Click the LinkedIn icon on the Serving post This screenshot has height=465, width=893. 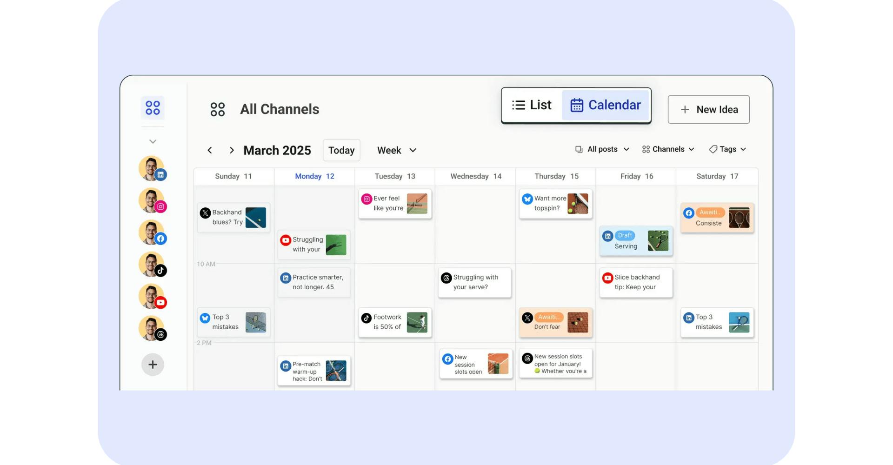607,236
